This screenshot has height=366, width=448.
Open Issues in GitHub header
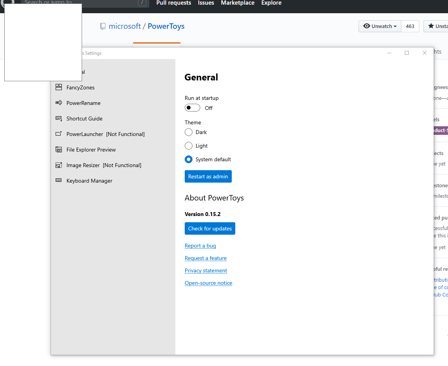(x=206, y=3)
